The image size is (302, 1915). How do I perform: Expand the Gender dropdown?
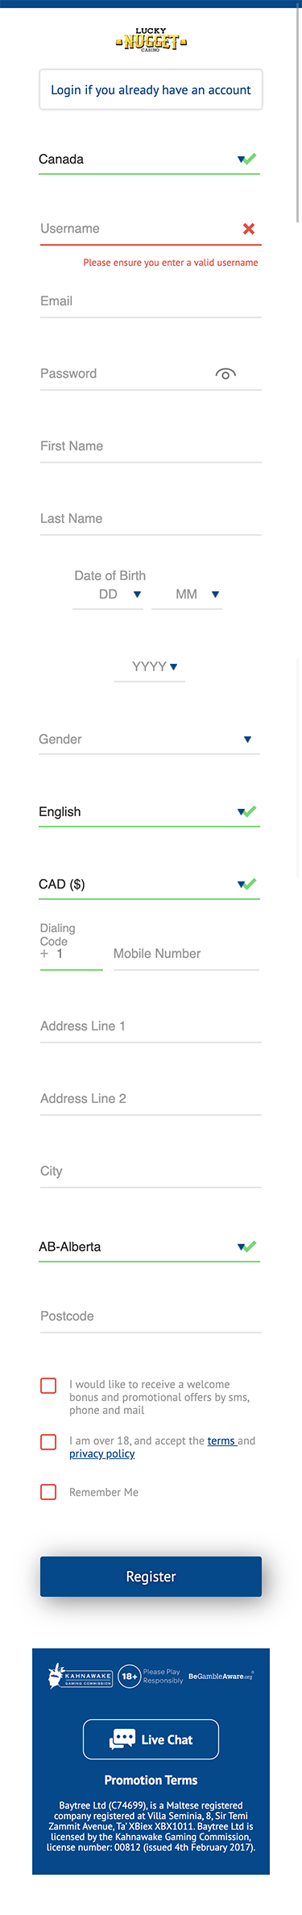(149, 740)
